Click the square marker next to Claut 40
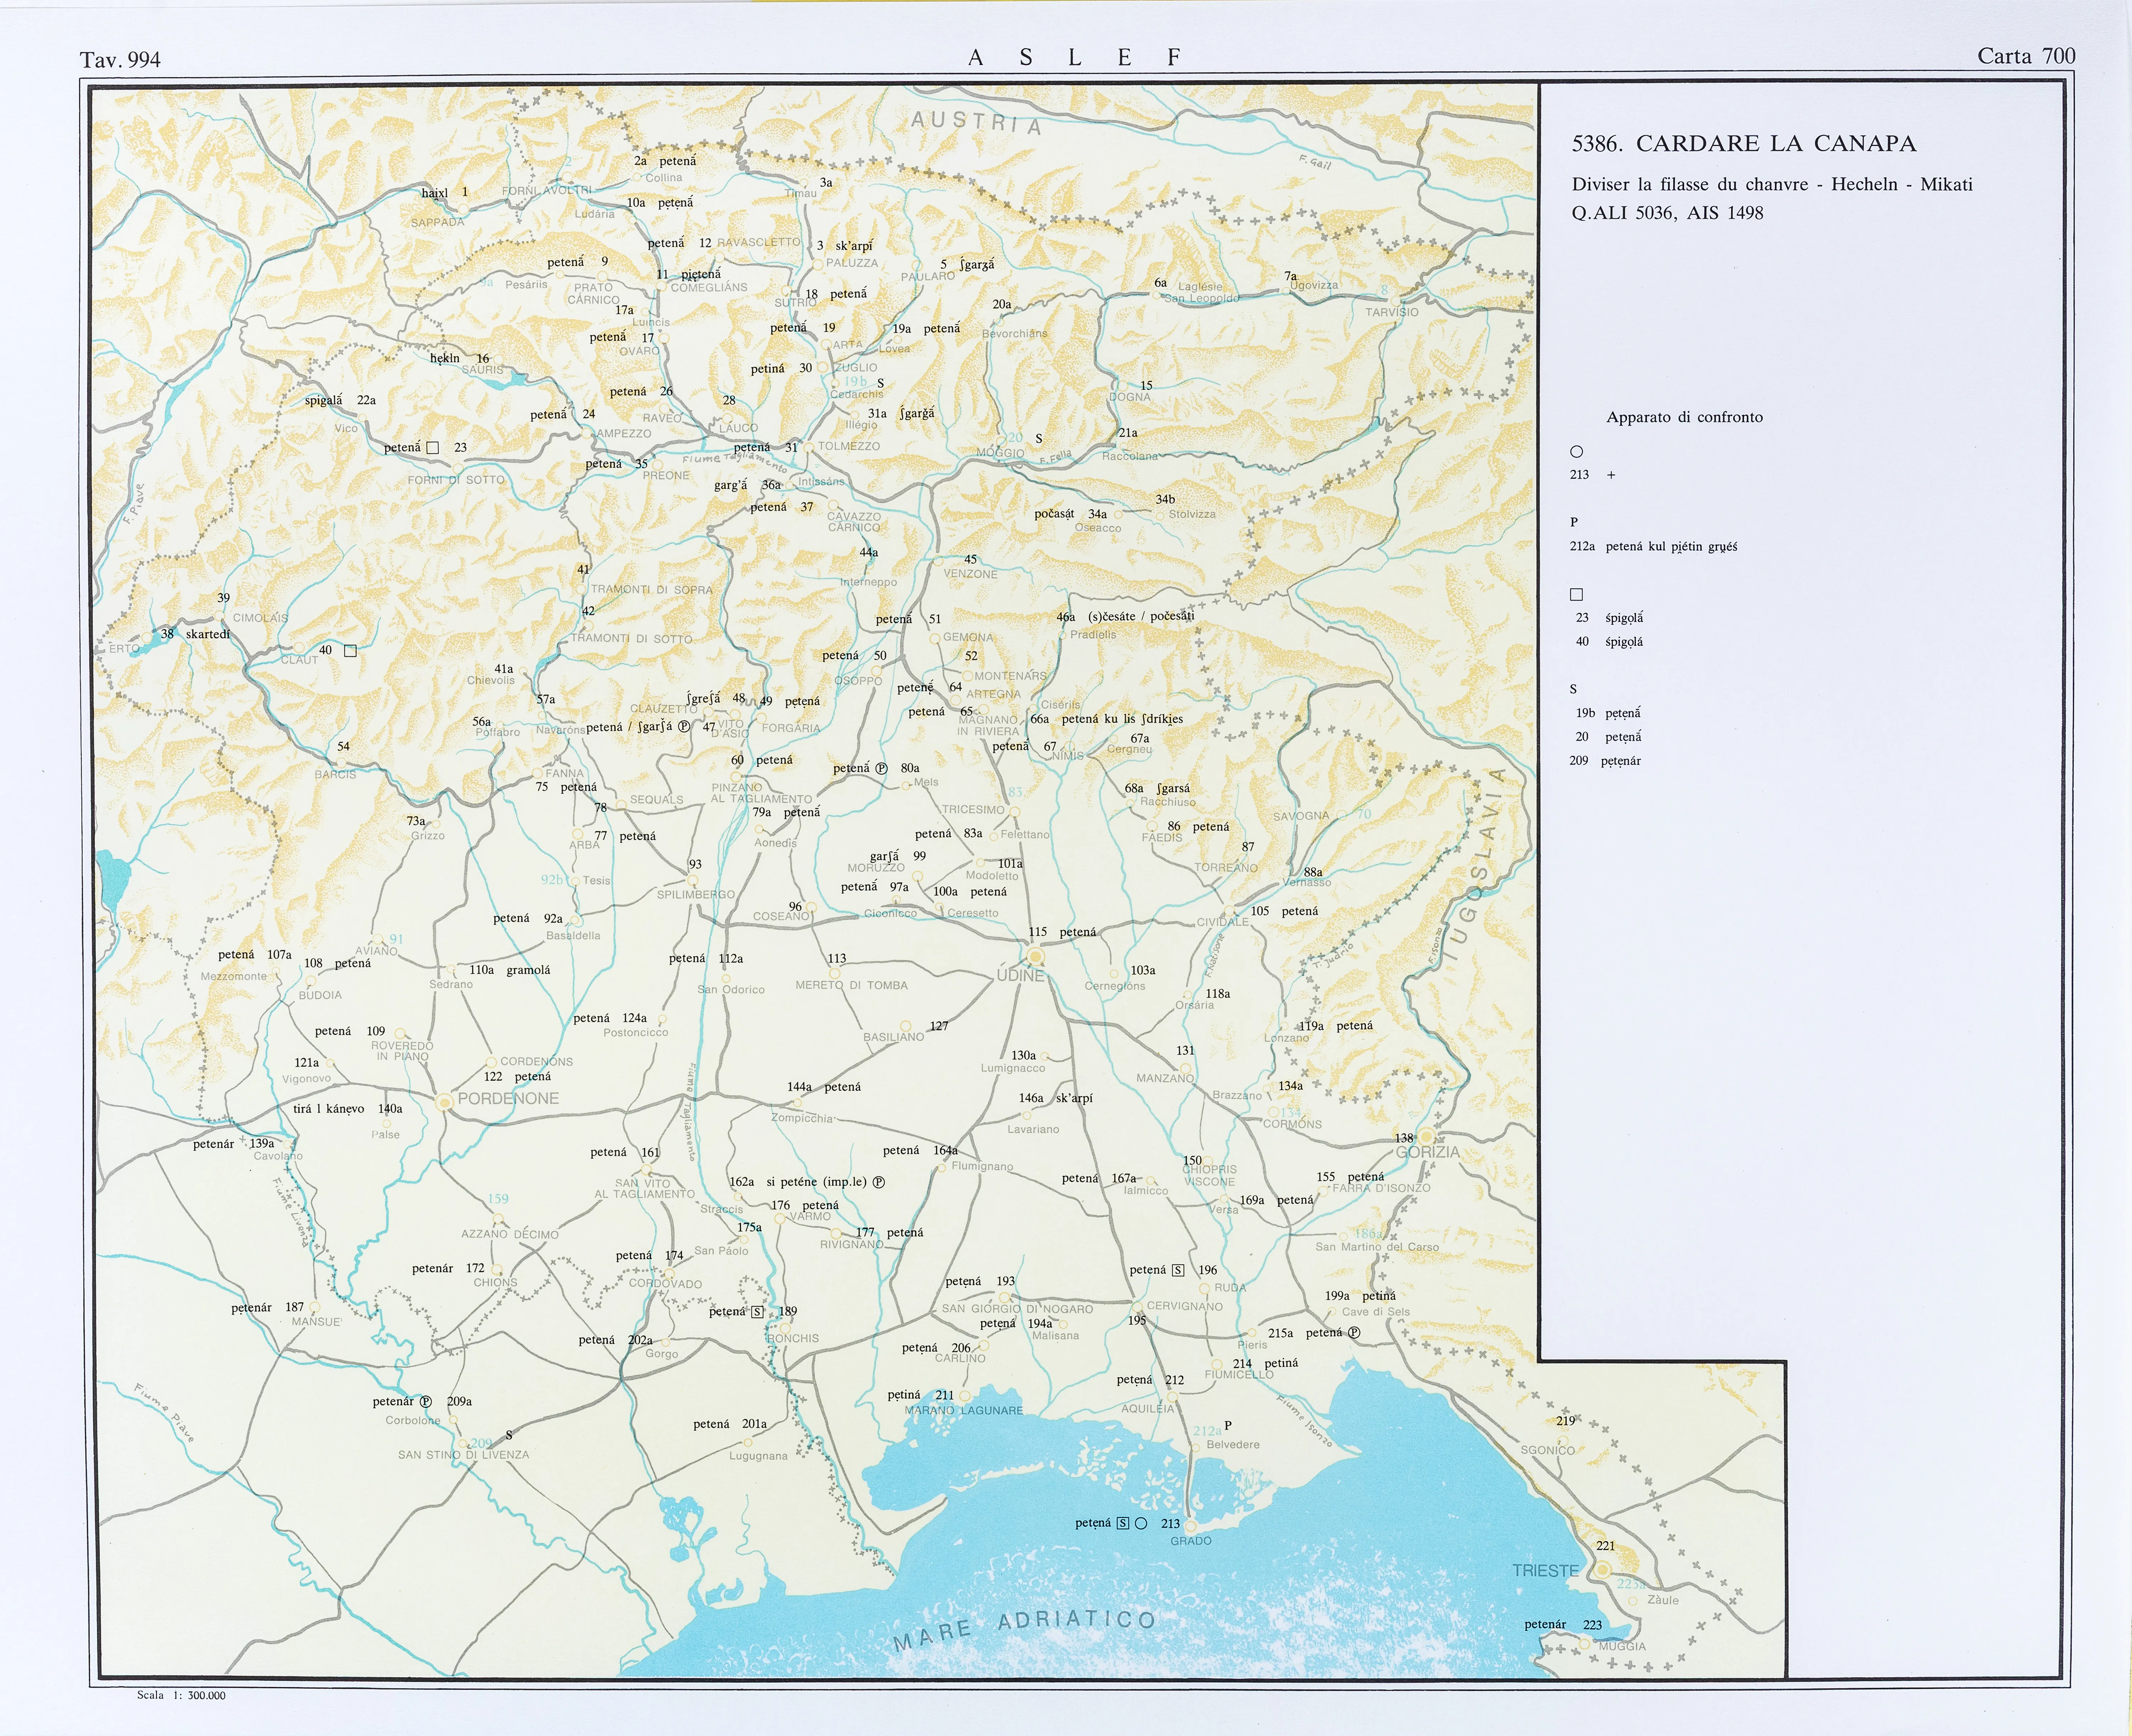 (350, 651)
